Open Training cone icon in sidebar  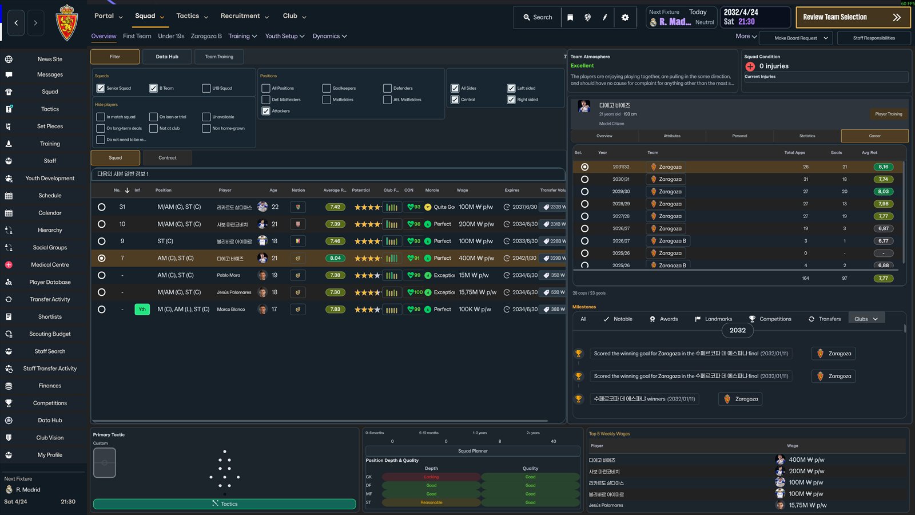tap(9, 144)
